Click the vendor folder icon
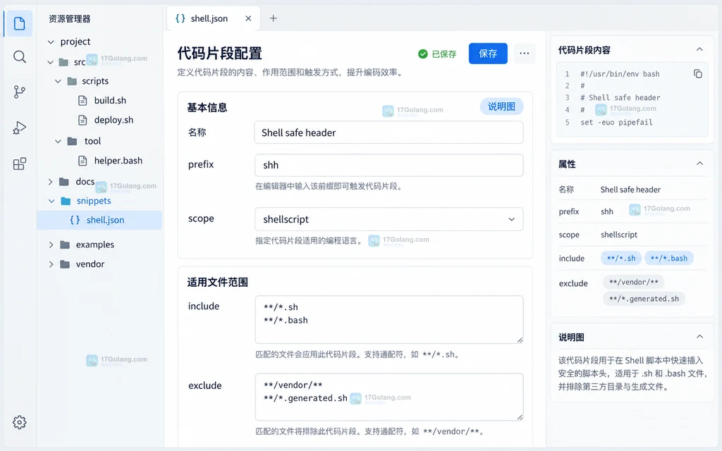 [x=65, y=264]
